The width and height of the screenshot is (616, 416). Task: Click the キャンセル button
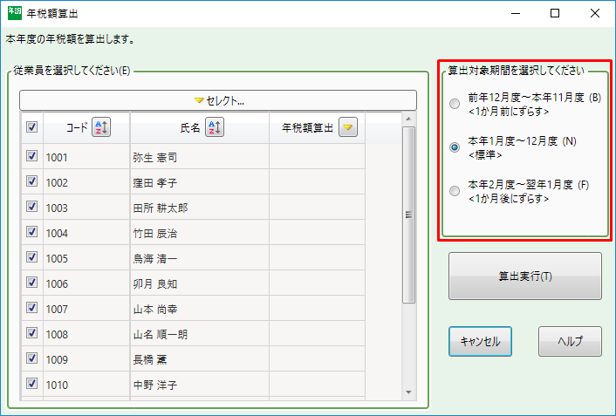pos(480,342)
